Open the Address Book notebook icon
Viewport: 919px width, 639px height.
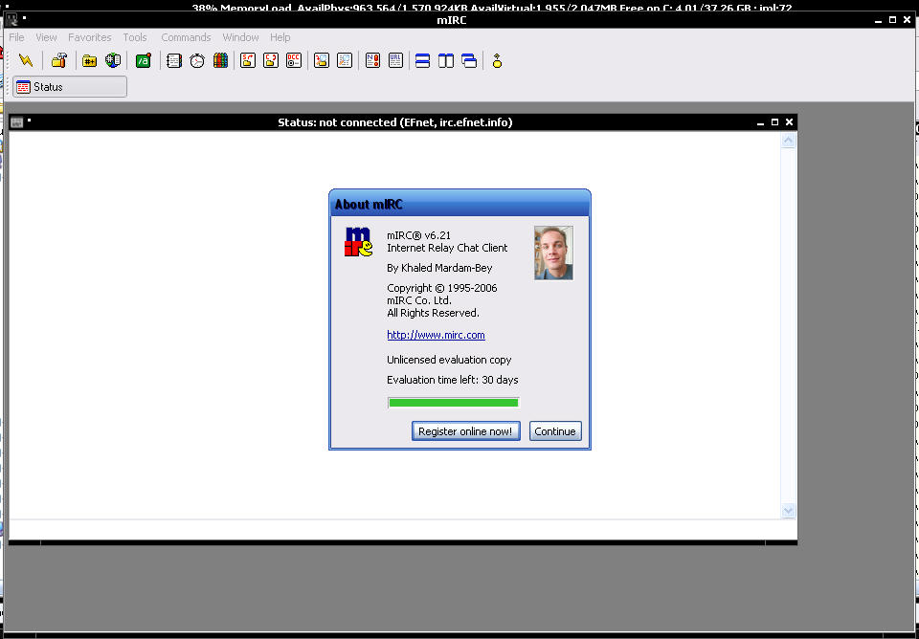click(174, 60)
